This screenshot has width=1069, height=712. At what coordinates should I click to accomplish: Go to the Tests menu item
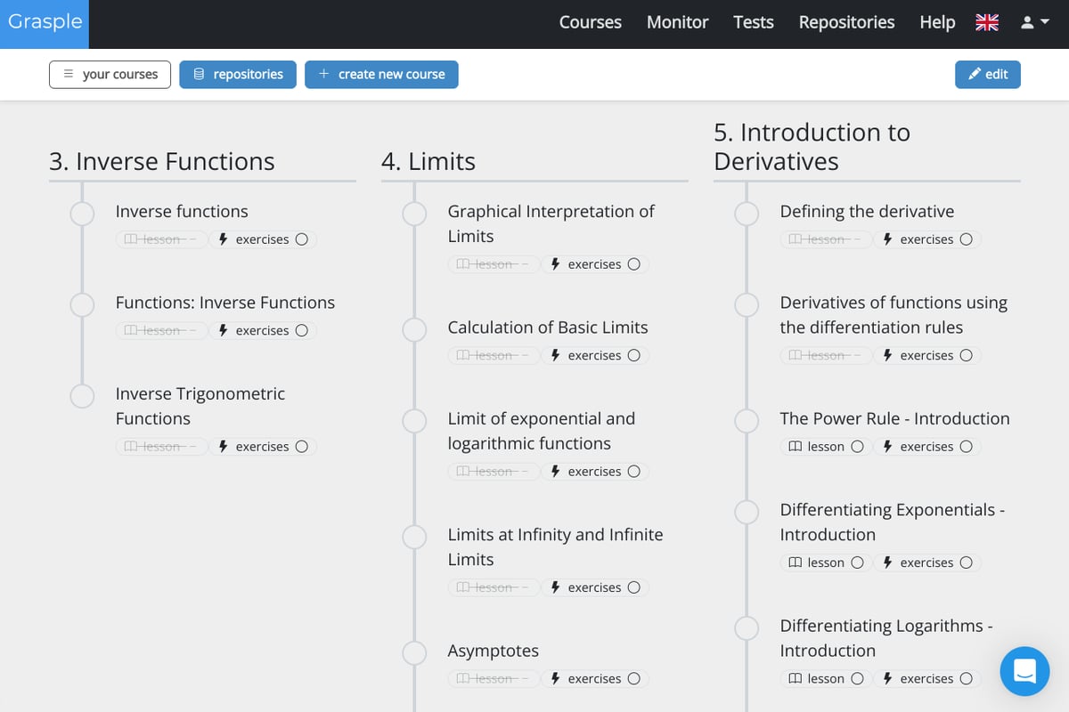[x=753, y=23]
